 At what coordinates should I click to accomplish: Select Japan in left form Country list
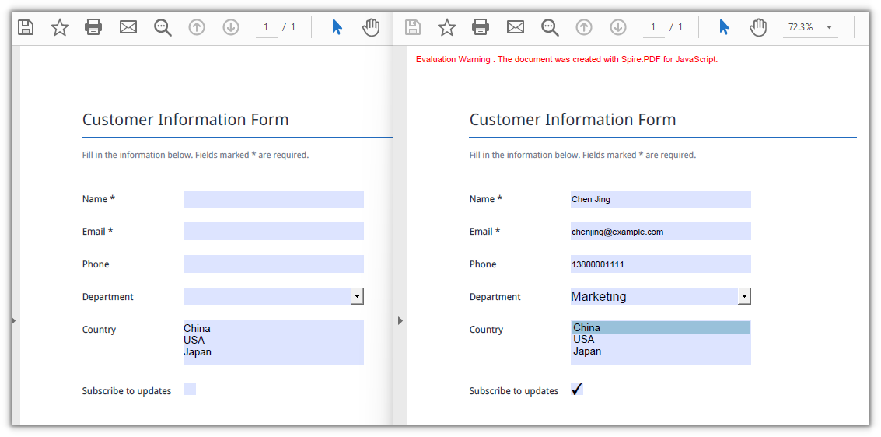(198, 352)
